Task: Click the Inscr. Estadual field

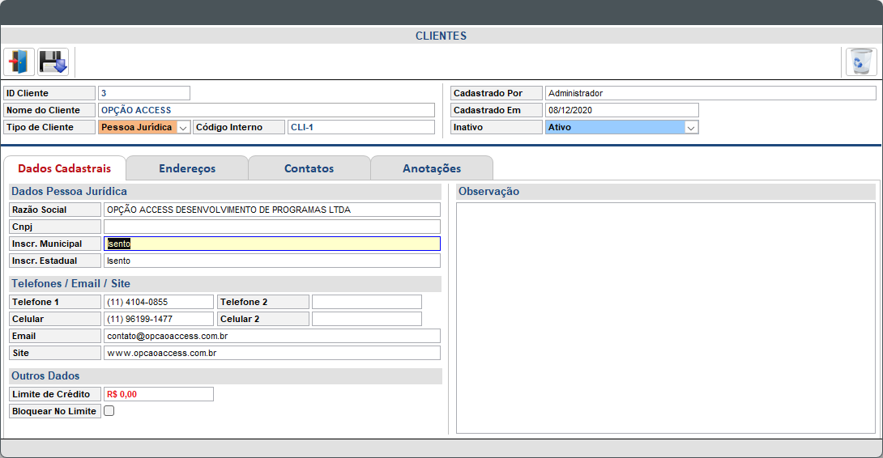Action: click(272, 261)
